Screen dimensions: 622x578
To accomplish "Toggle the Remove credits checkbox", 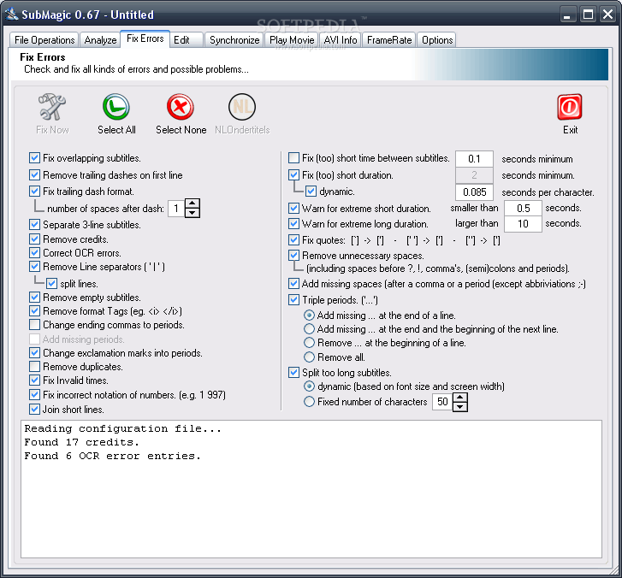I will click(34, 239).
